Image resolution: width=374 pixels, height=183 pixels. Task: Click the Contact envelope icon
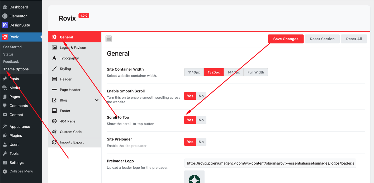pyautogui.click(x=5, y=115)
